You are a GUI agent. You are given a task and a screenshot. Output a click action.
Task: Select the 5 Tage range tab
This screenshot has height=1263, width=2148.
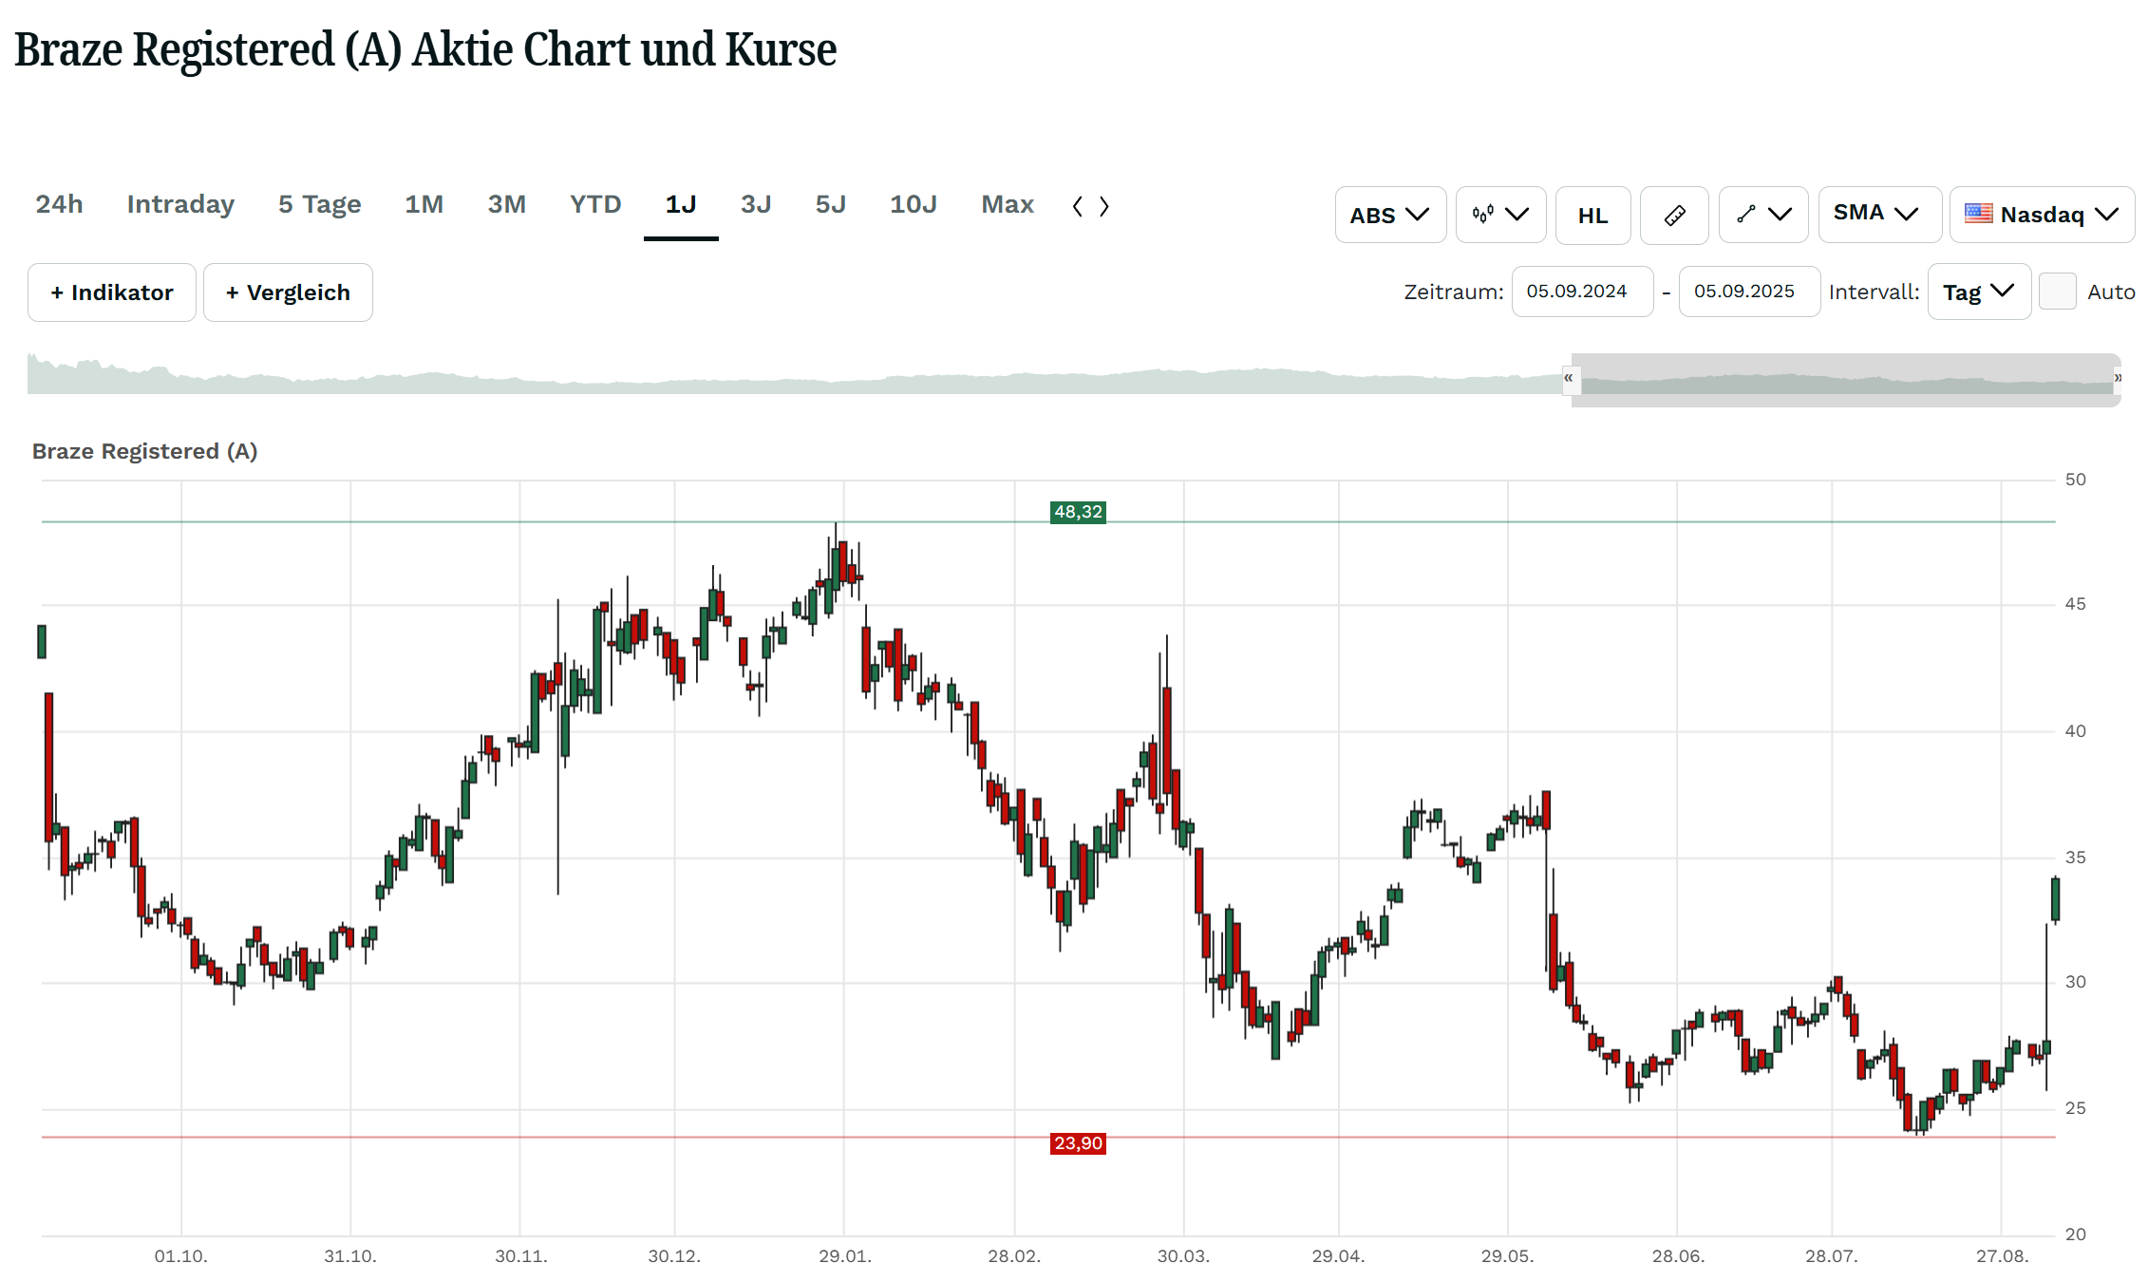[x=319, y=204]
